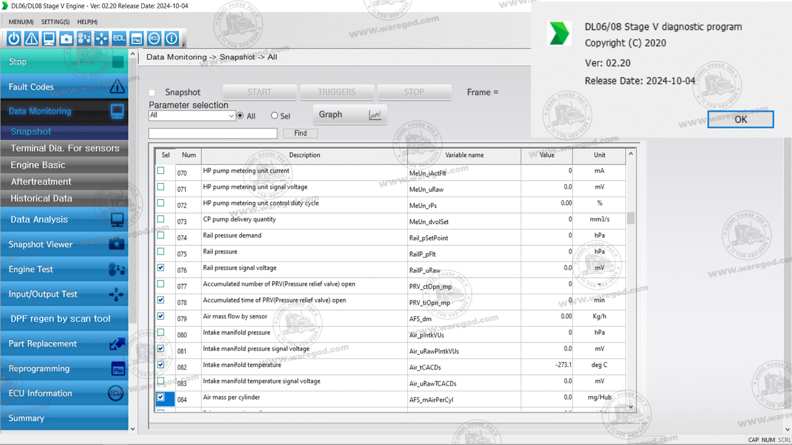This screenshot has height=445, width=792.
Task: Enable the Snapshot checkbox
Action: click(x=152, y=92)
